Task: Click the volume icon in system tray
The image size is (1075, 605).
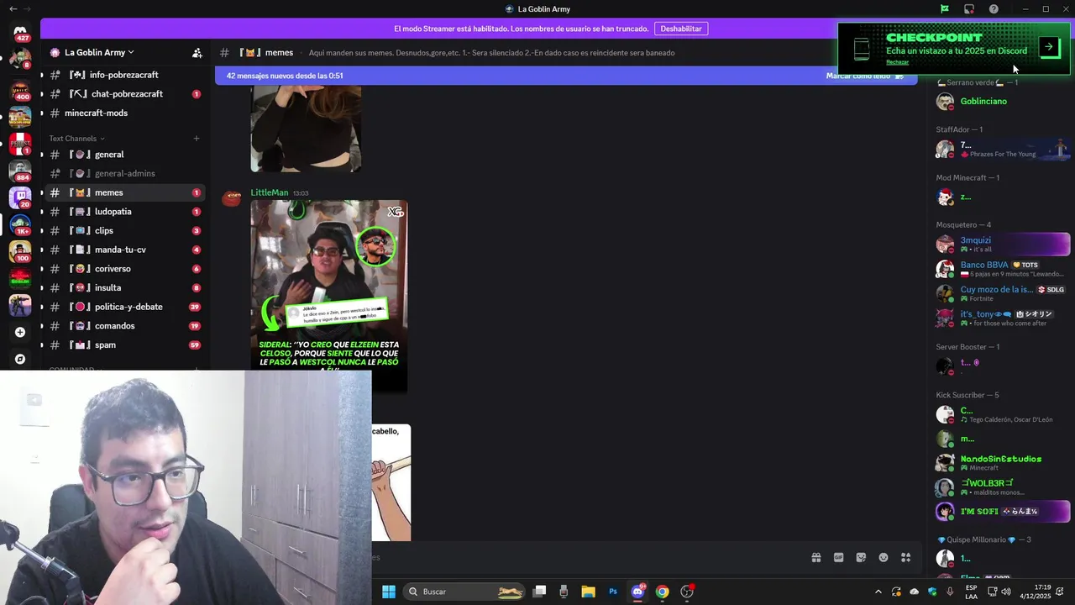Action: 1006,592
